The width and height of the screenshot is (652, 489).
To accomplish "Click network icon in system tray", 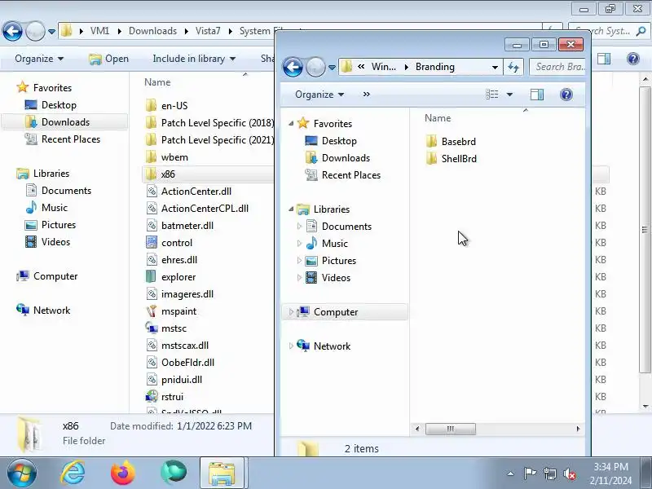I will click(549, 474).
